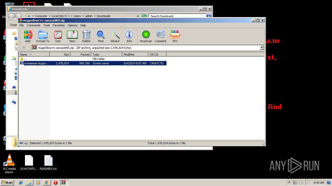Sort file list by CRC32 column
Viewport: 332px width, 186px height.
tap(157, 54)
